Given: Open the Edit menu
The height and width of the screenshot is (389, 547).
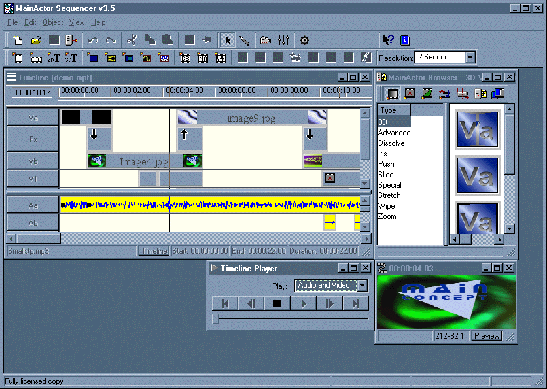Looking at the screenshot, I should click(30, 22).
